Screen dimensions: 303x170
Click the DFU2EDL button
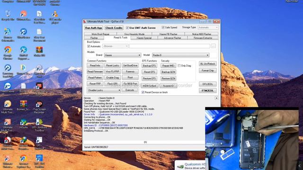tap(208, 84)
